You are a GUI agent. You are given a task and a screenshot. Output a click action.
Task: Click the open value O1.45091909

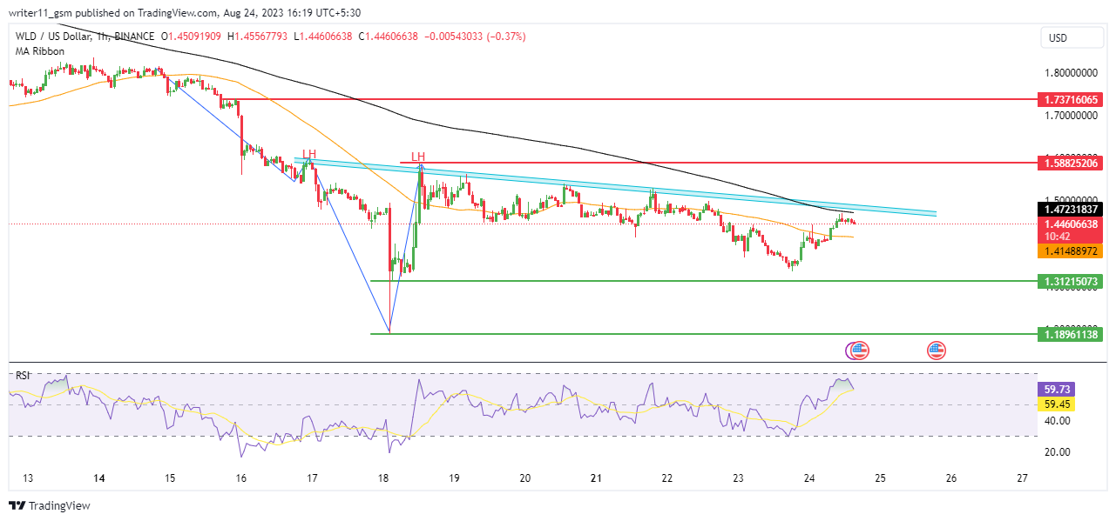[193, 37]
